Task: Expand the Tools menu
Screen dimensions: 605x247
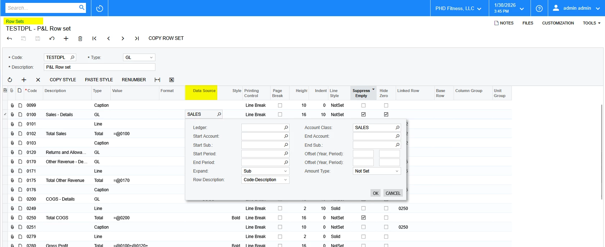Action: (x=592, y=23)
